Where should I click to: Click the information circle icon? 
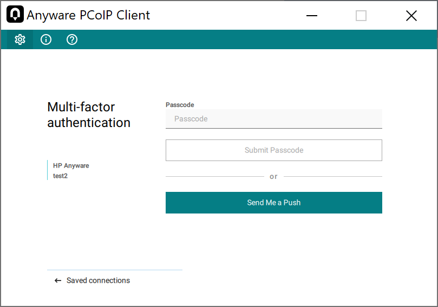coord(46,39)
